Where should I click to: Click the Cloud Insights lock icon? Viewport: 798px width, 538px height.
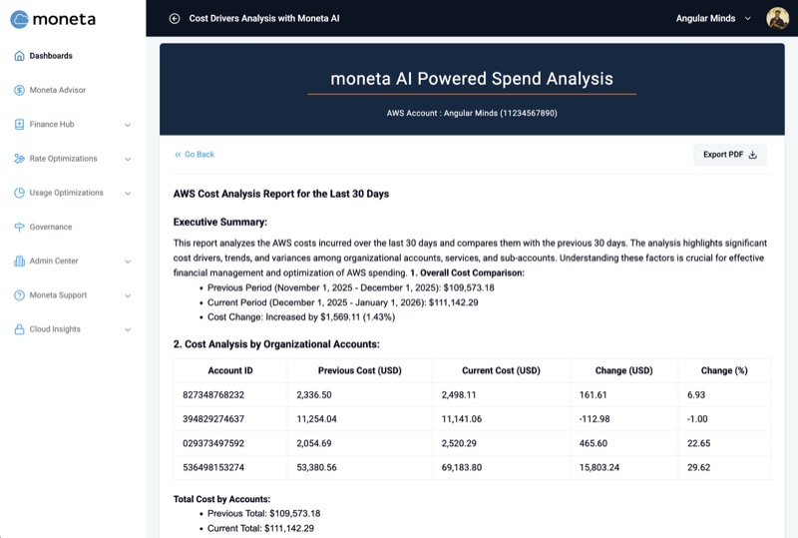19,329
